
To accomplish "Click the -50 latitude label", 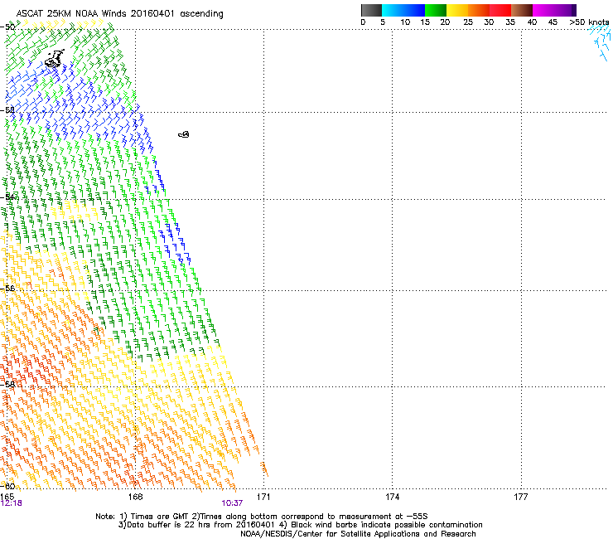I will coord(7,27).
